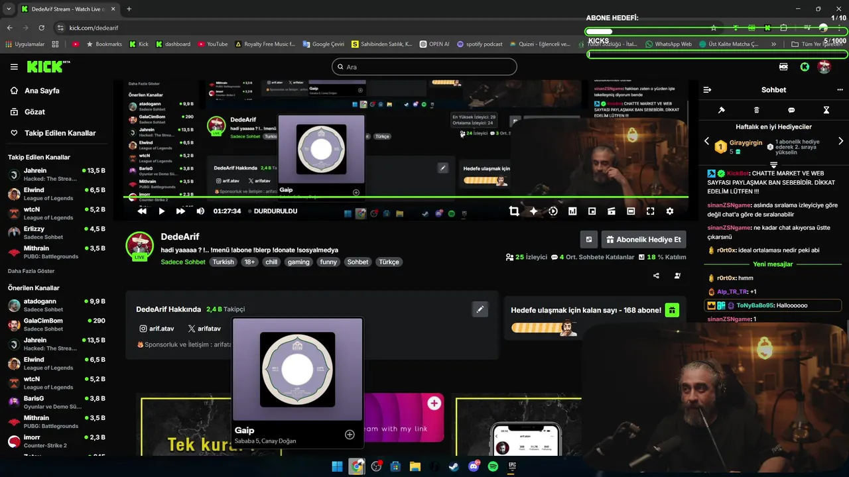The width and height of the screenshot is (849, 477).
Task: Toggle theater mode in player
Action: (x=631, y=211)
